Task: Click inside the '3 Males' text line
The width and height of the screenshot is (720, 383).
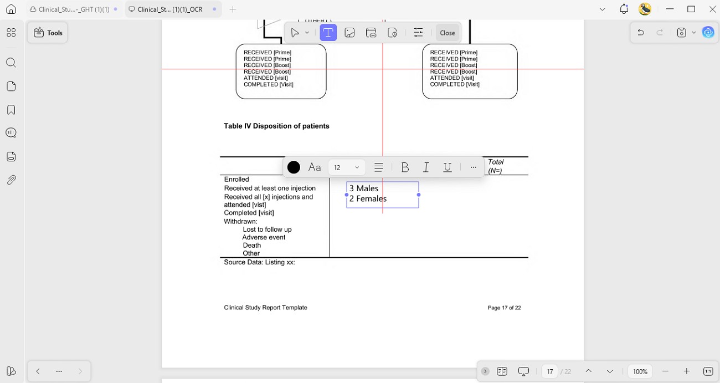Action: click(364, 188)
